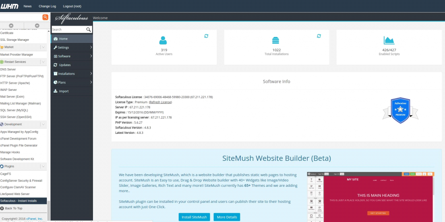Click the Plans pie chart icon
This screenshot has width=445, height=222.
56,83
